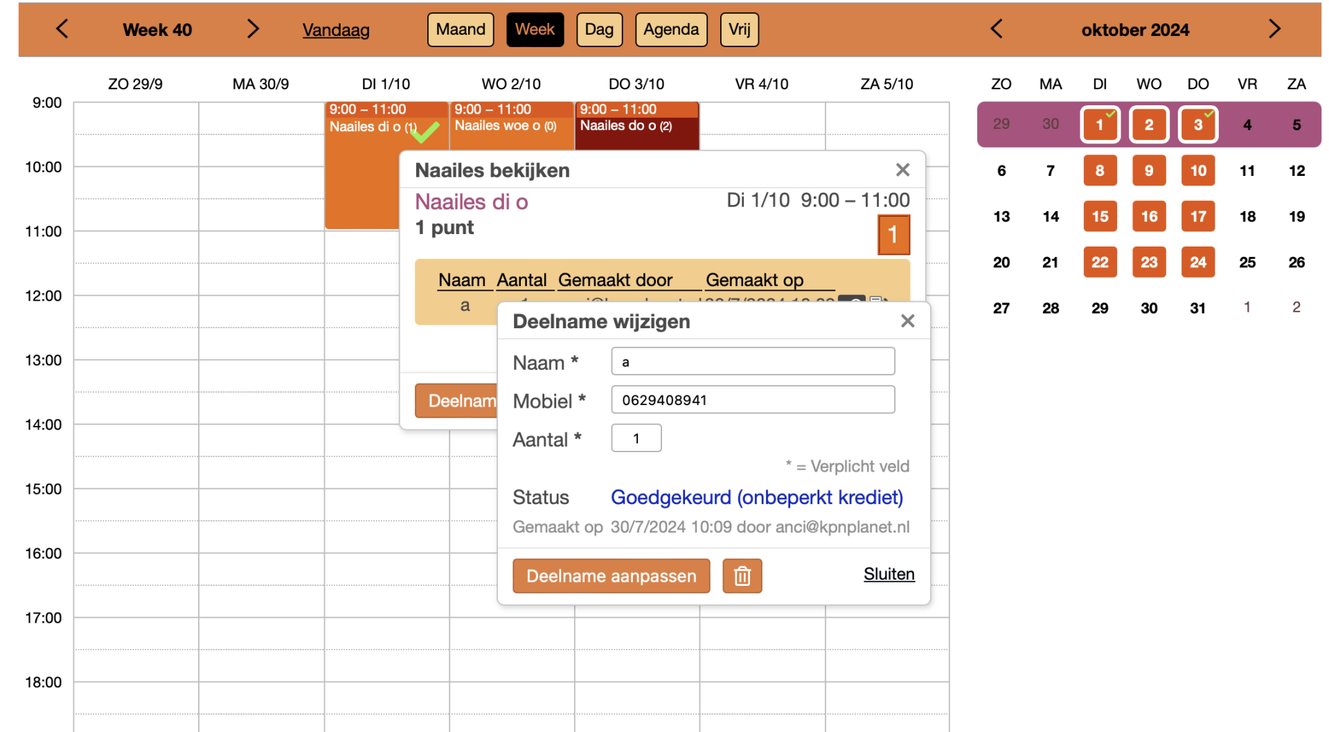Pick day 7 in the mini calendar
Screen dimensions: 1329x732
click(x=1051, y=171)
